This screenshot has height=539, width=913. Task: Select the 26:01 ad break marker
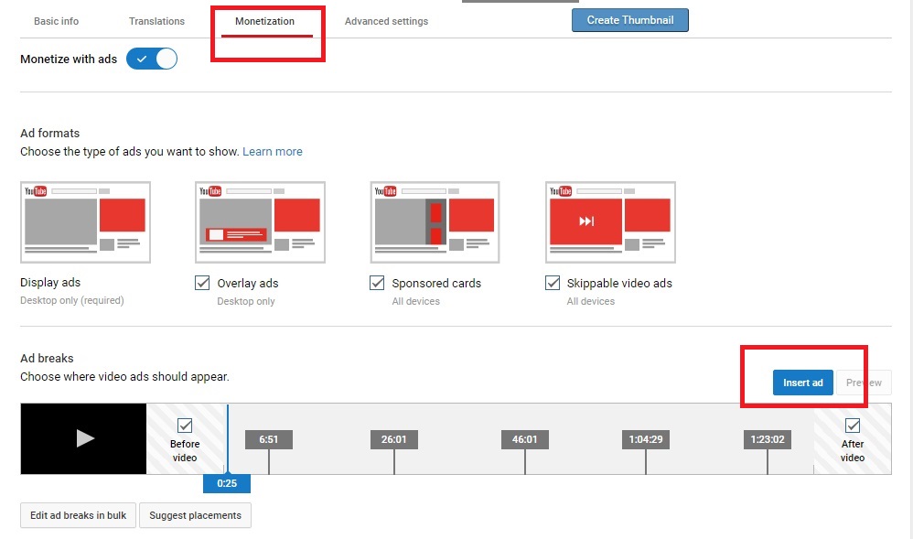click(394, 439)
